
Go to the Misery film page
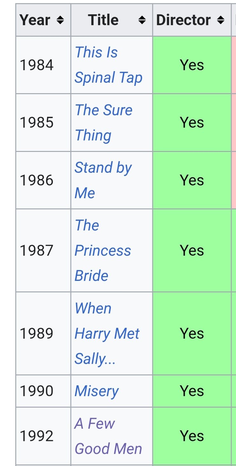click(97, 391)
